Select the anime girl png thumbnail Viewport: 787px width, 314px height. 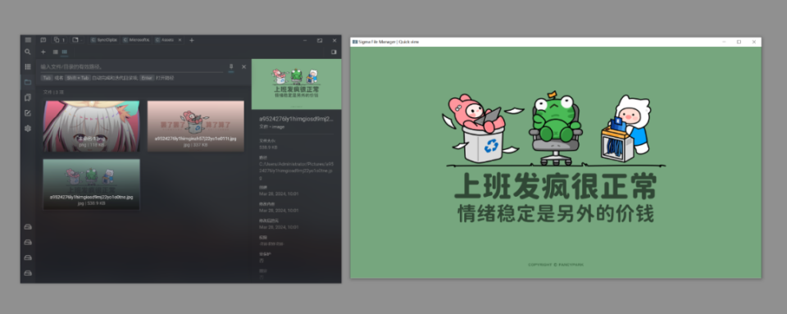tap(91, 126)
